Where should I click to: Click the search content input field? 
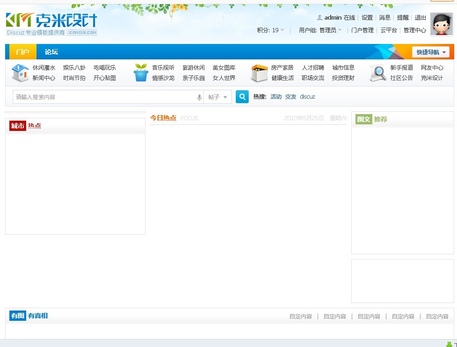coord(105,97)
